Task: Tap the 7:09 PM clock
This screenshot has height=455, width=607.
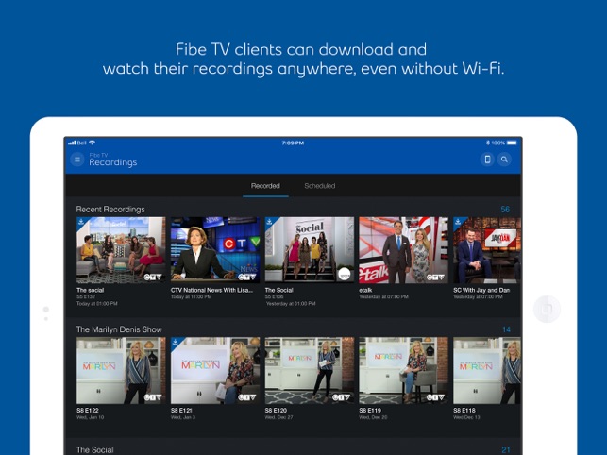Action: click(293, 143)
